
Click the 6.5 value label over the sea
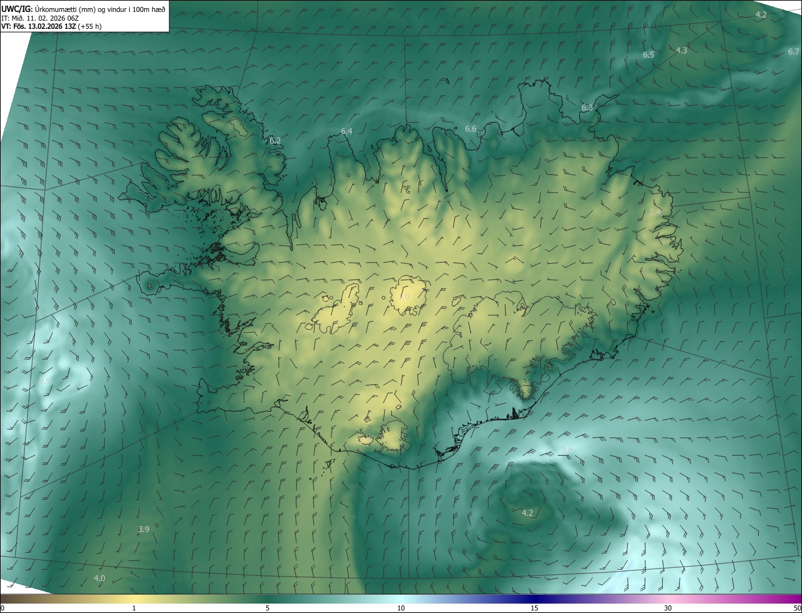[x=648, y=55]
